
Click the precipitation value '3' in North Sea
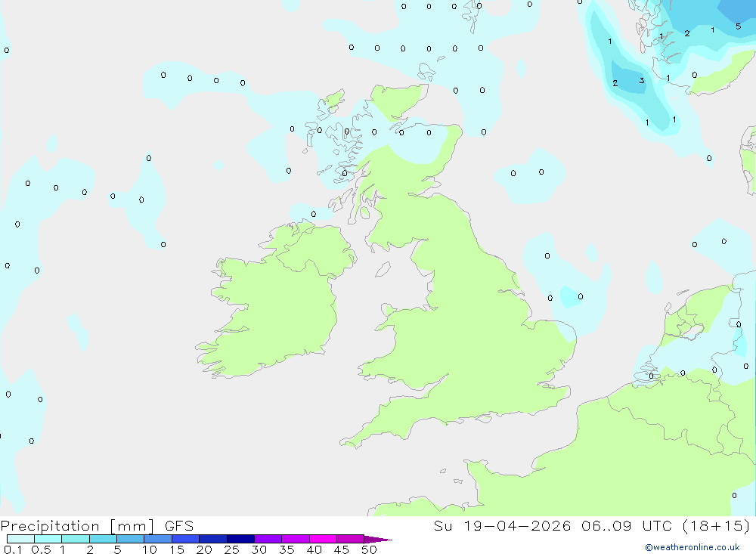click(x=642, y=81)
